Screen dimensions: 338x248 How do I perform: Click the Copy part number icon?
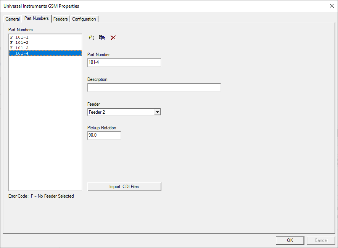(102, 38)
